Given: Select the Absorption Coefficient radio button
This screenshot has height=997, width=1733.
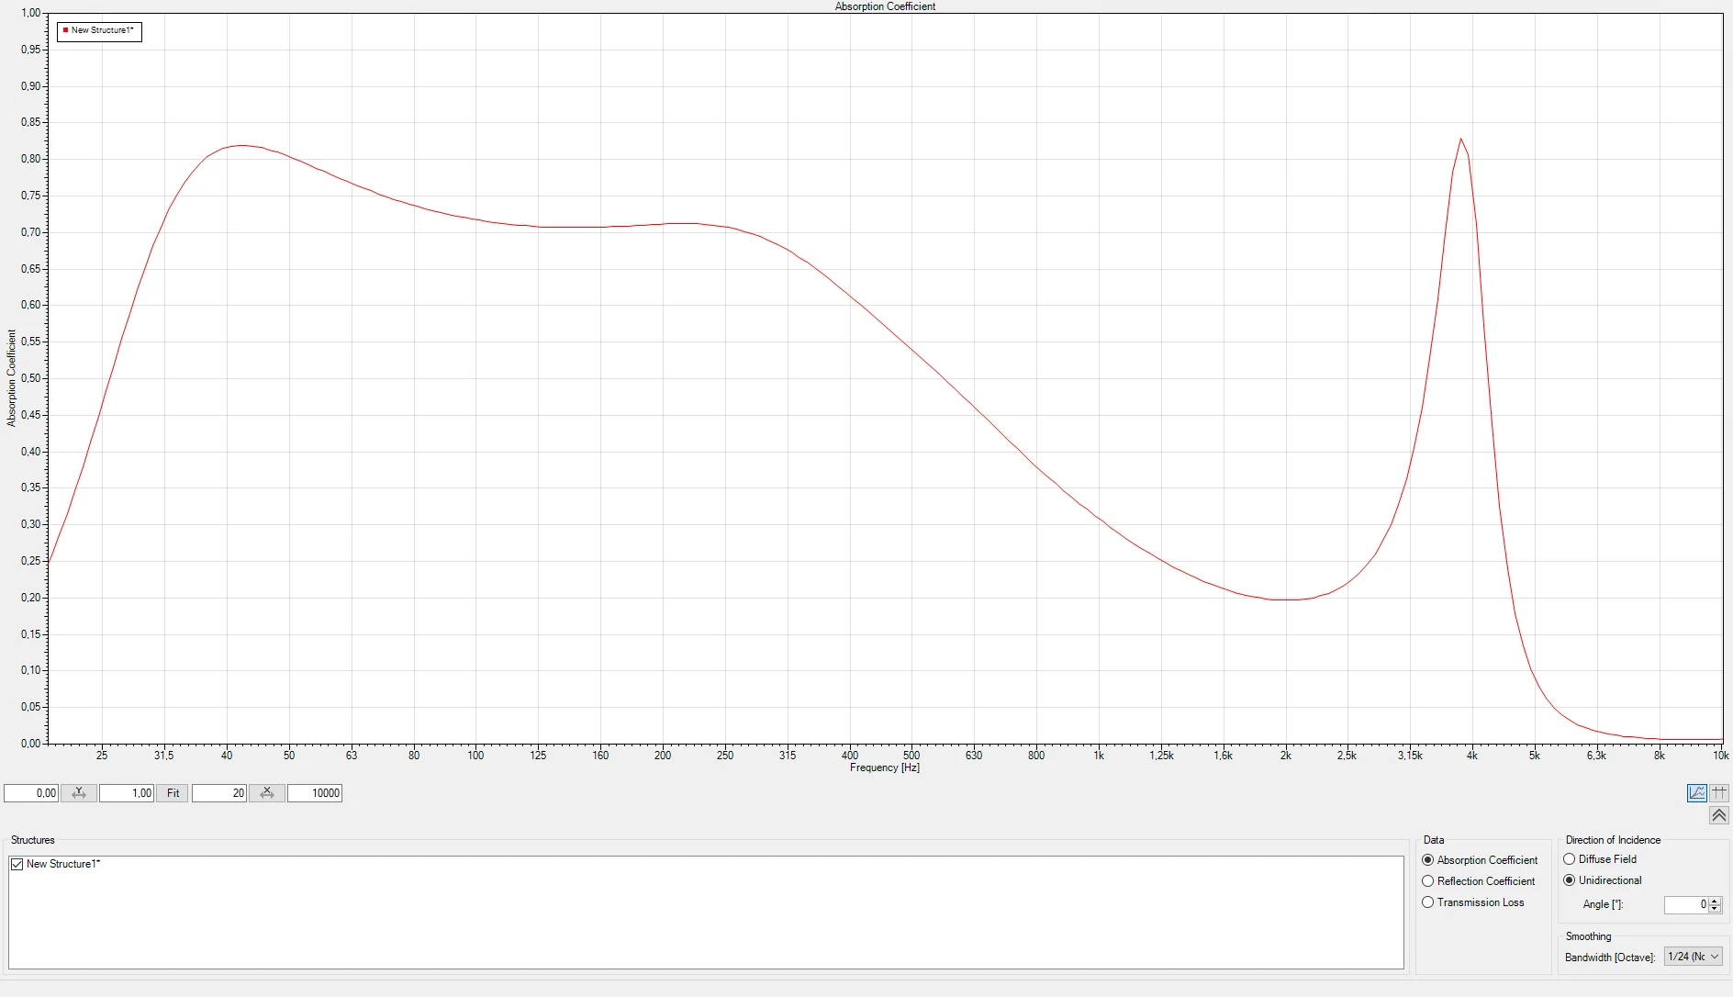Looking at the screenshot, I should coord(1427,860).
